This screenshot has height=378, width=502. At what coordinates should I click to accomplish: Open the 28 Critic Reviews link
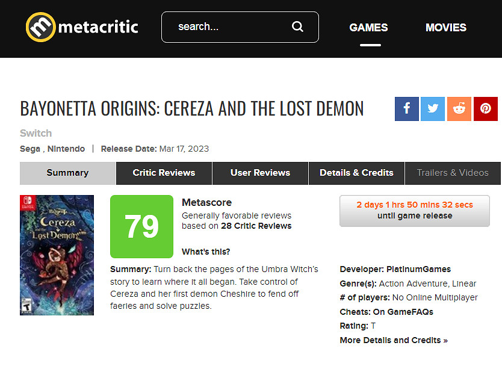(256, 226)
